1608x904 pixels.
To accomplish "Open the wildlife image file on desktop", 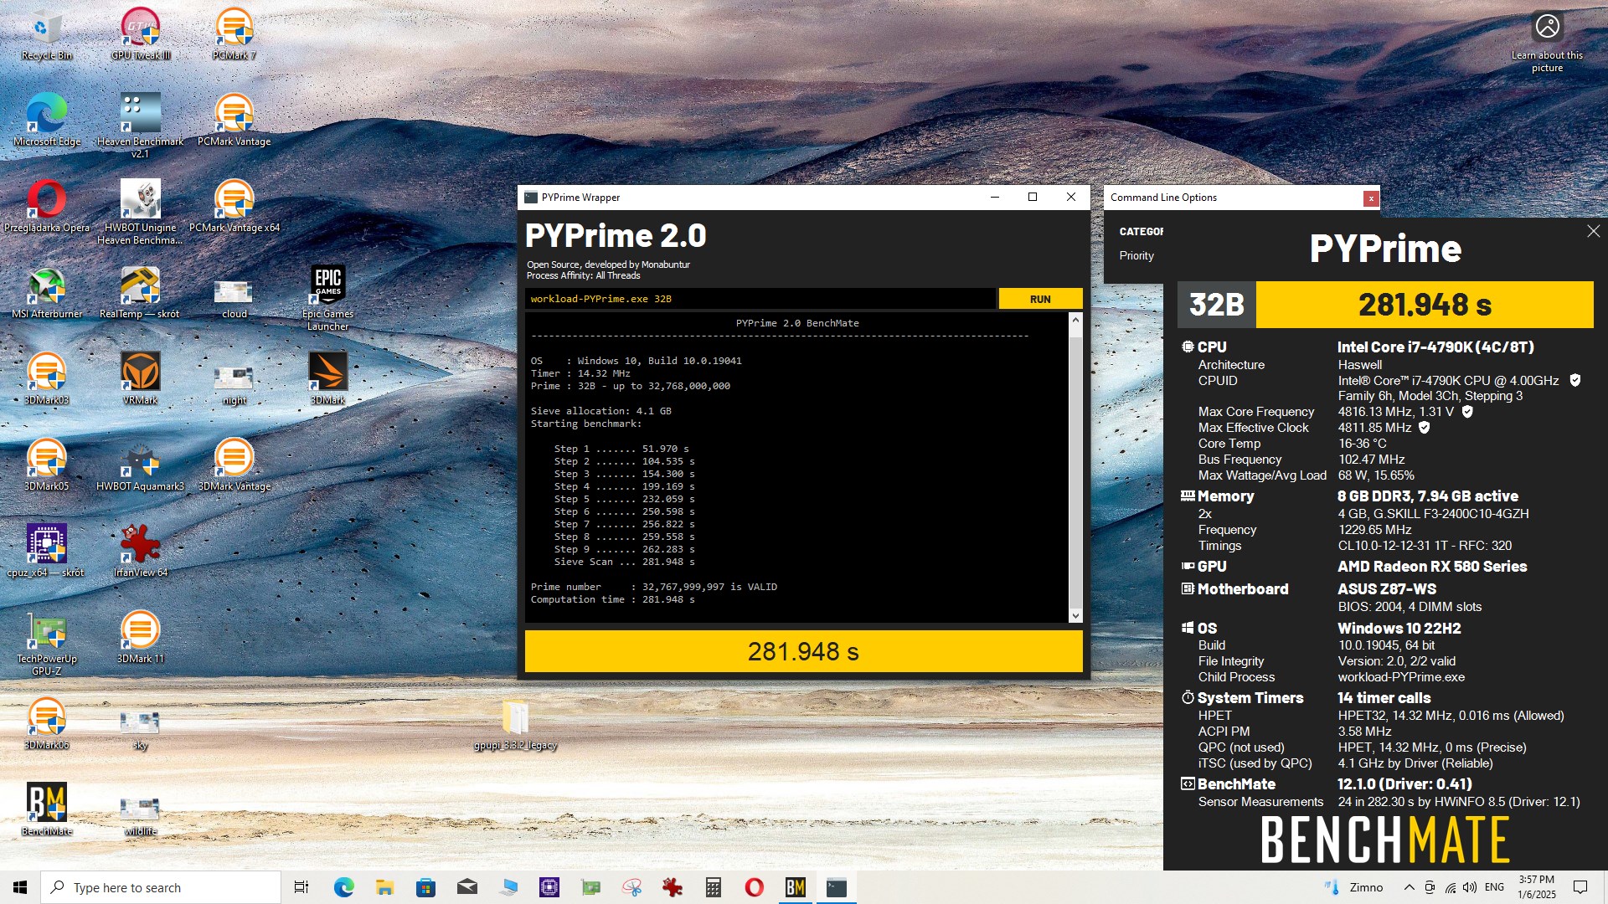I will tap(141, 816).
